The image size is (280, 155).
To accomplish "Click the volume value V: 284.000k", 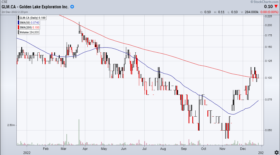I will (250, 12).
